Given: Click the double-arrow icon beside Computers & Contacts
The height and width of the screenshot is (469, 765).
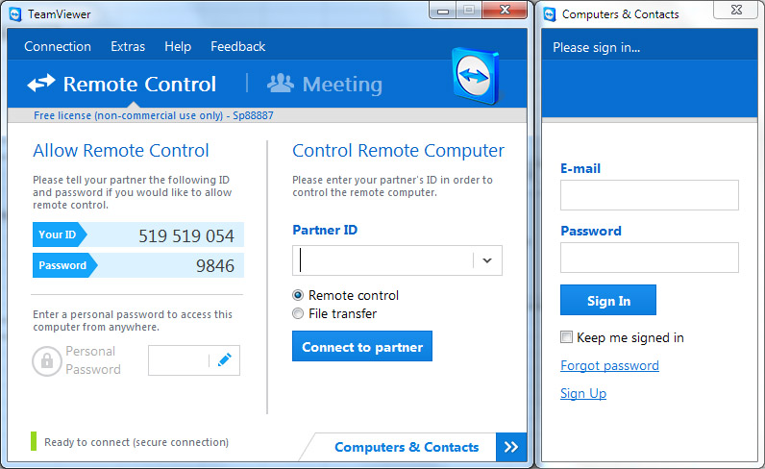Looking at the screenshot, I should click(x=510, y=447).
